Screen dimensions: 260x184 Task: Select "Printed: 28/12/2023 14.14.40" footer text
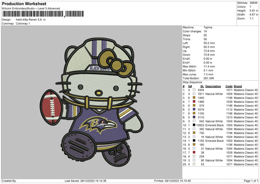[172, 181]
